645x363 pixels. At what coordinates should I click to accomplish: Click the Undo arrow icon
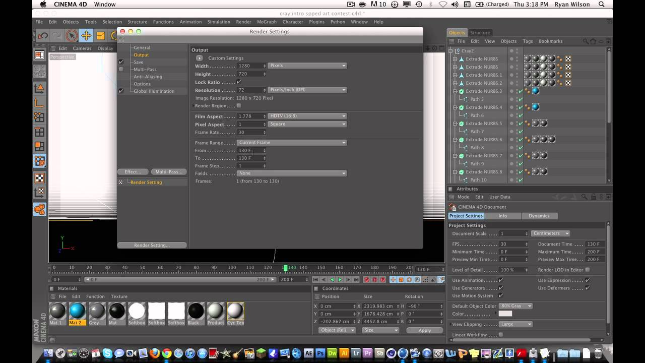pyautogui.click(x=43, y=35)
